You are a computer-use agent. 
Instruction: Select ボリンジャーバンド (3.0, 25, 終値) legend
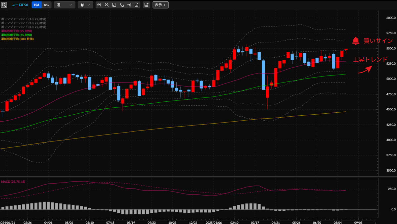[23, 27]
